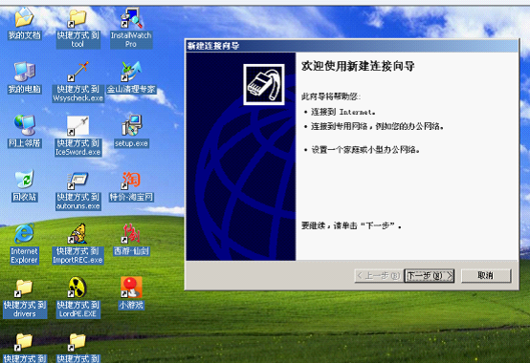Select the IceSword.exe shortcut icon
Viewport: 530px width, 363px height.
pos(77,126)
